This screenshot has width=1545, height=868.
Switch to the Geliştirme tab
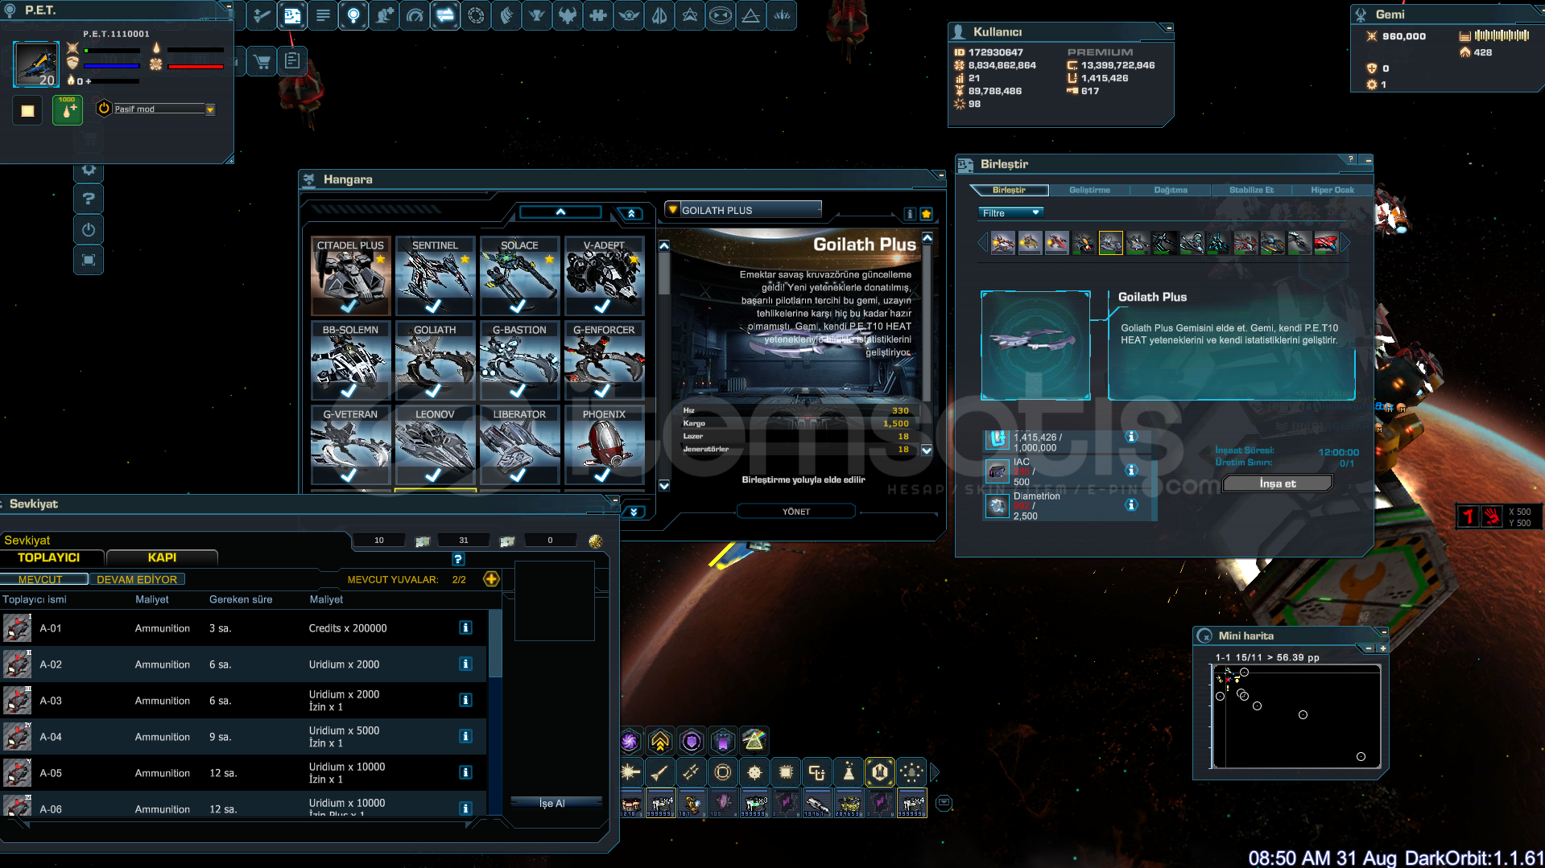[1089, 191]
